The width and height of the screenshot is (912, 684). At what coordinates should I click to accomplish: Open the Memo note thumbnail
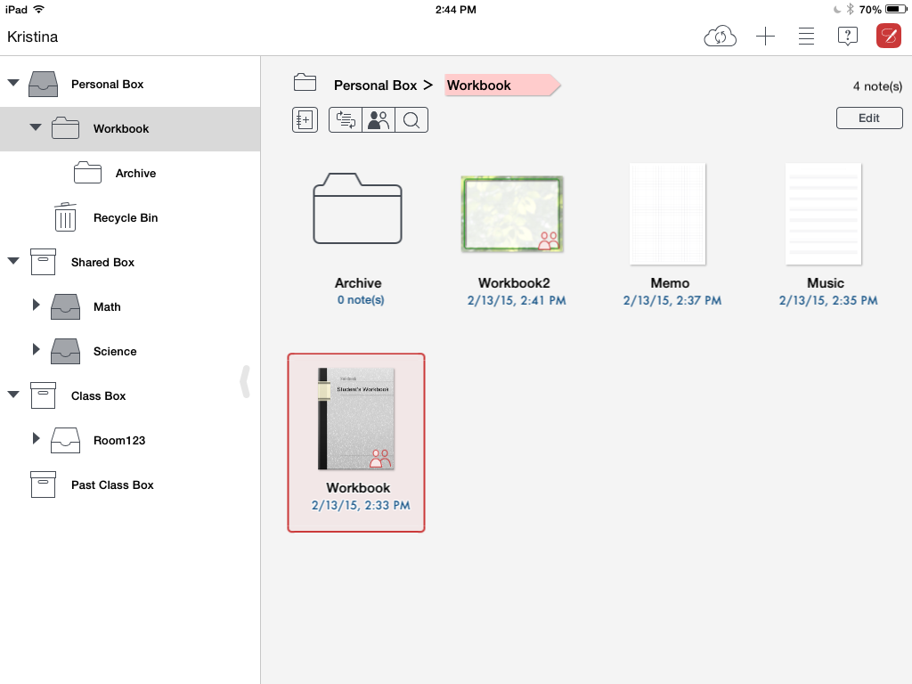(668, 214)
